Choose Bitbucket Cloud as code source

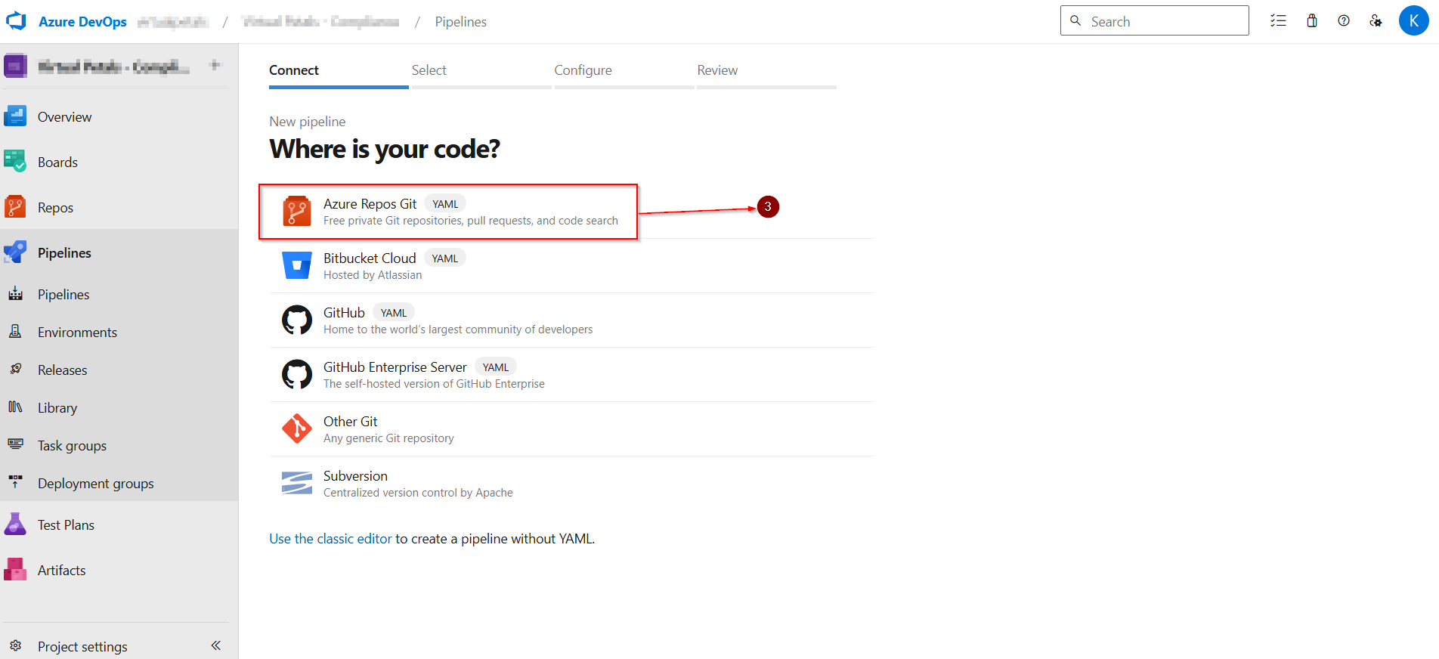[x=571, y=266]
